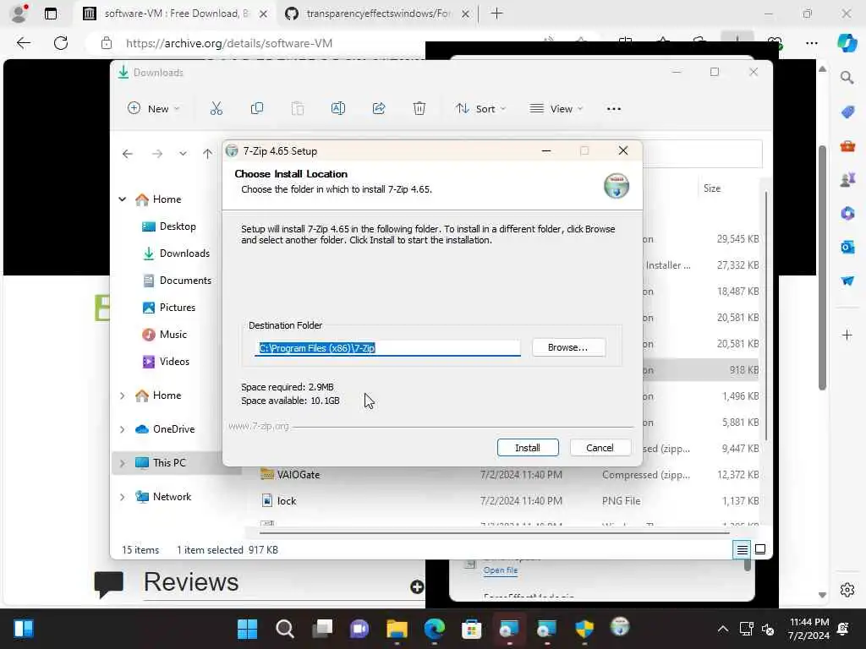Click the browser back arrow
Viewport: 866px width, 649px height.
click(23, 43)
